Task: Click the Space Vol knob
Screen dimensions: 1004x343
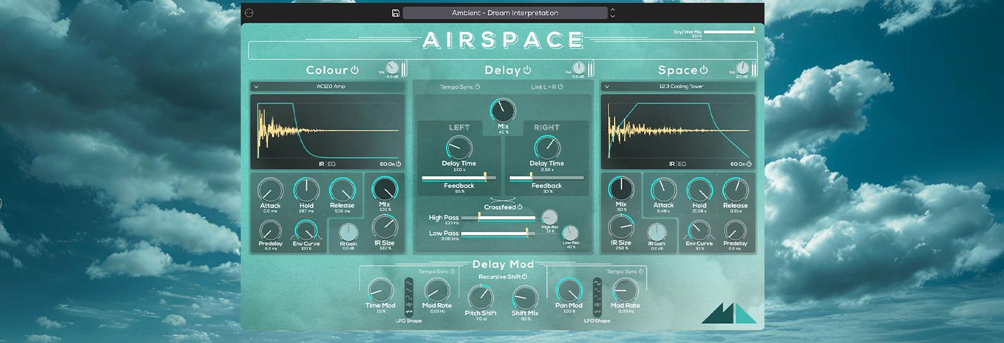Action: click(x=742, y=67)
